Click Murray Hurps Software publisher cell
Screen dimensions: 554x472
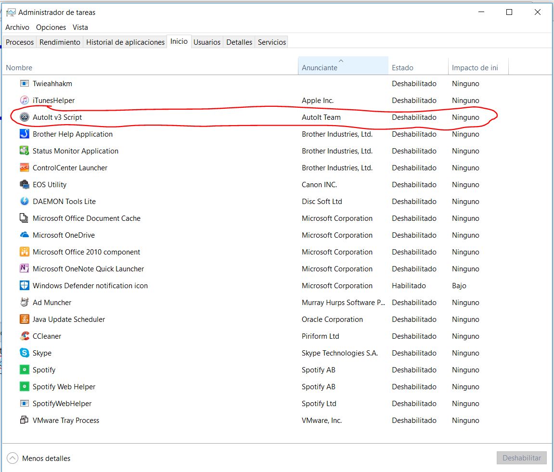pyautogui.click(x=344, y=303)
